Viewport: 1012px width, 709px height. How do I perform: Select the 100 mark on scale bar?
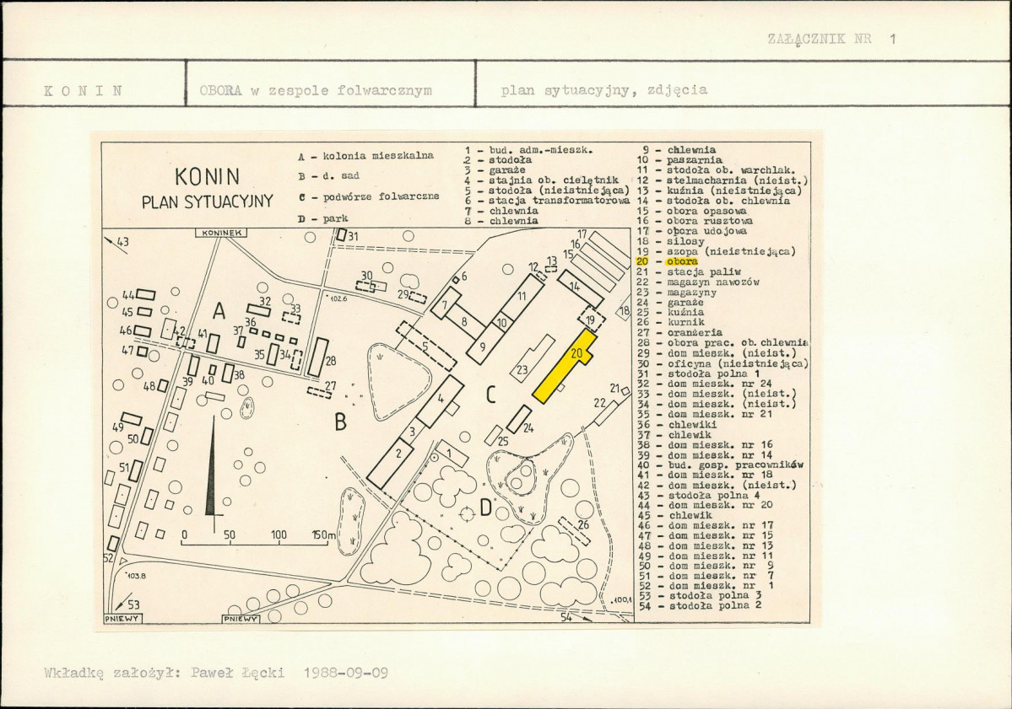pos(279,535)
